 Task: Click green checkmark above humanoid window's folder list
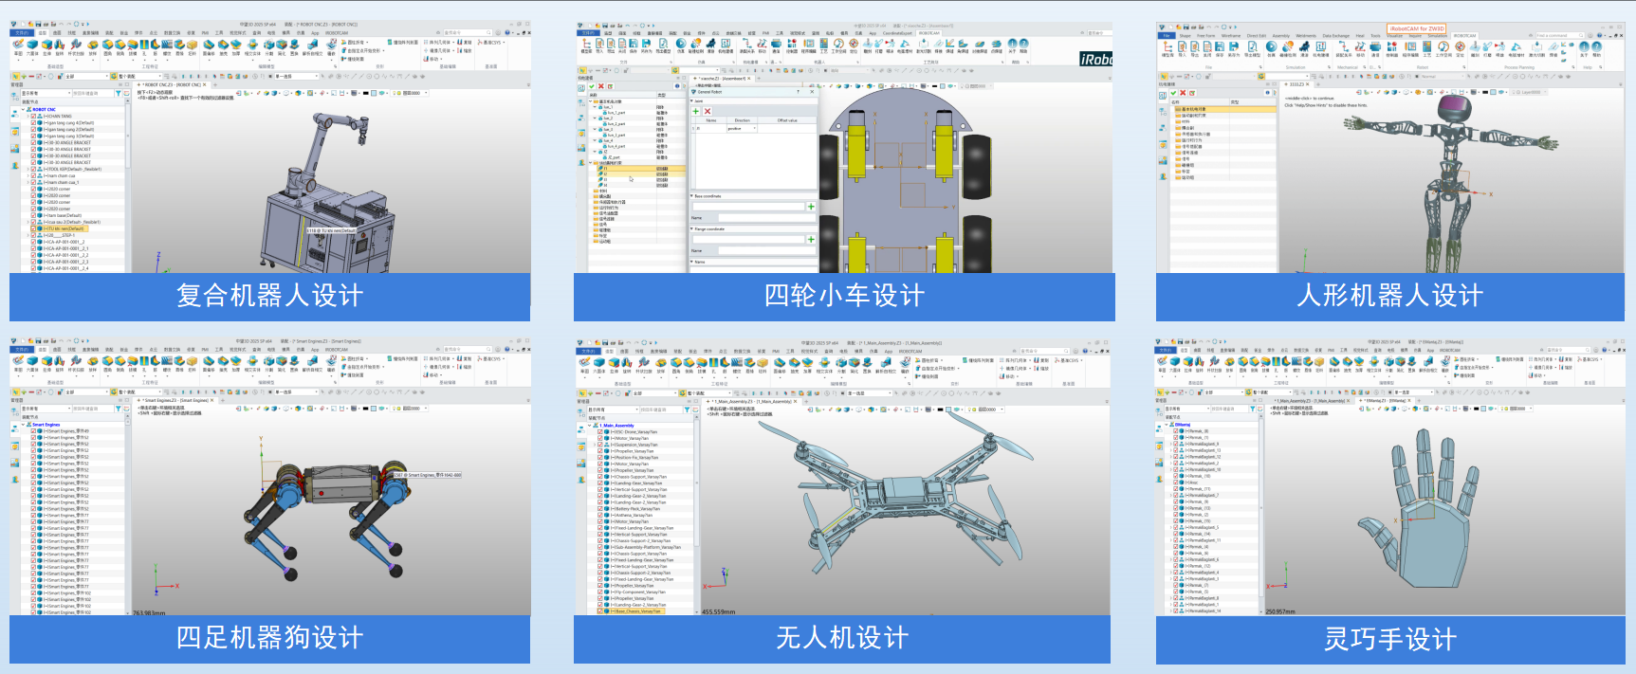(1172, 93)
